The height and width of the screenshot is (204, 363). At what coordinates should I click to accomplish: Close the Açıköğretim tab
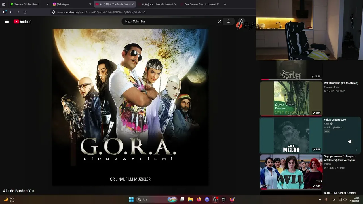click(x=175, y=4)
